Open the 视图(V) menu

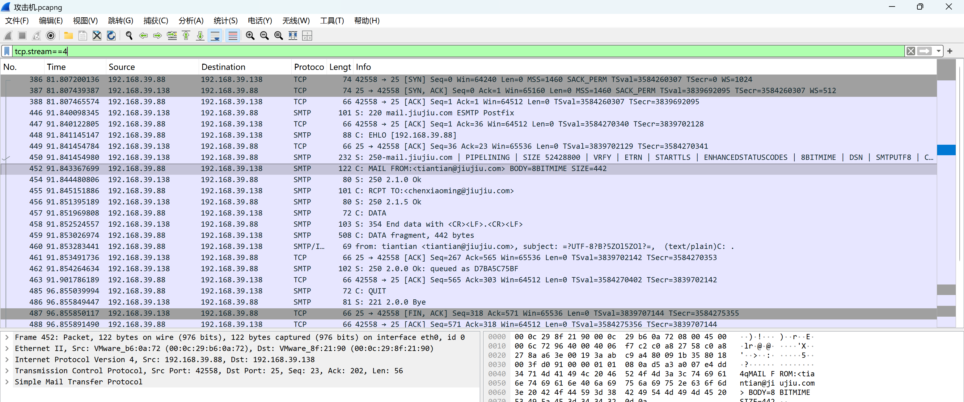pos(85,21)
